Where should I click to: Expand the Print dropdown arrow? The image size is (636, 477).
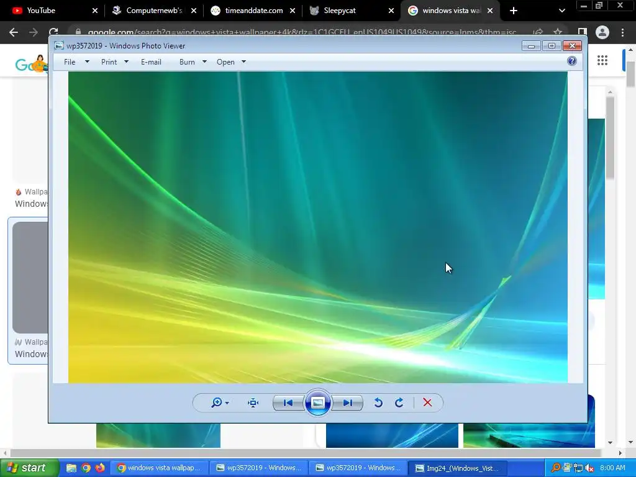[126, 61]
